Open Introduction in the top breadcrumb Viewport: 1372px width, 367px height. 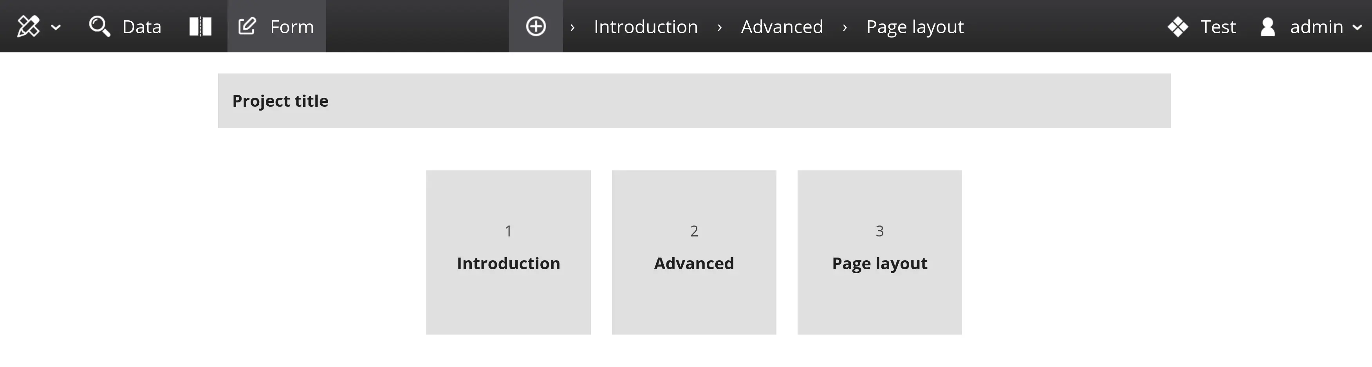(x=646, y=27)
